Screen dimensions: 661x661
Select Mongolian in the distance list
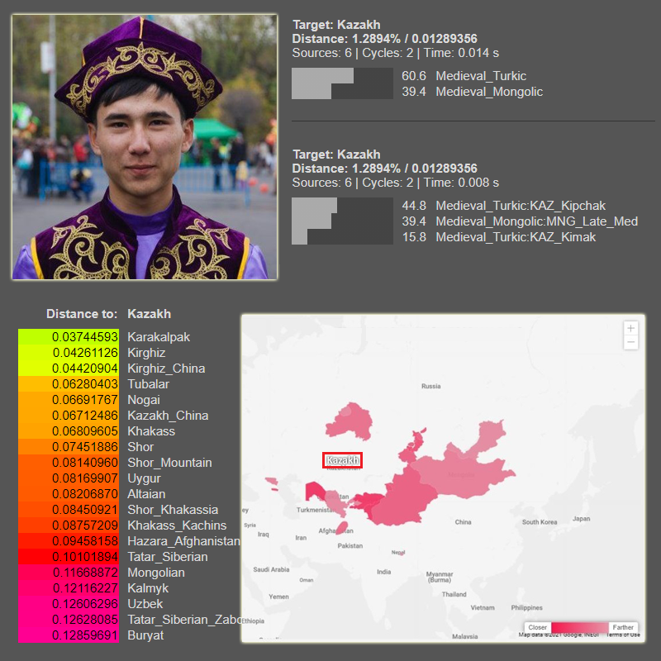(155, 573)
